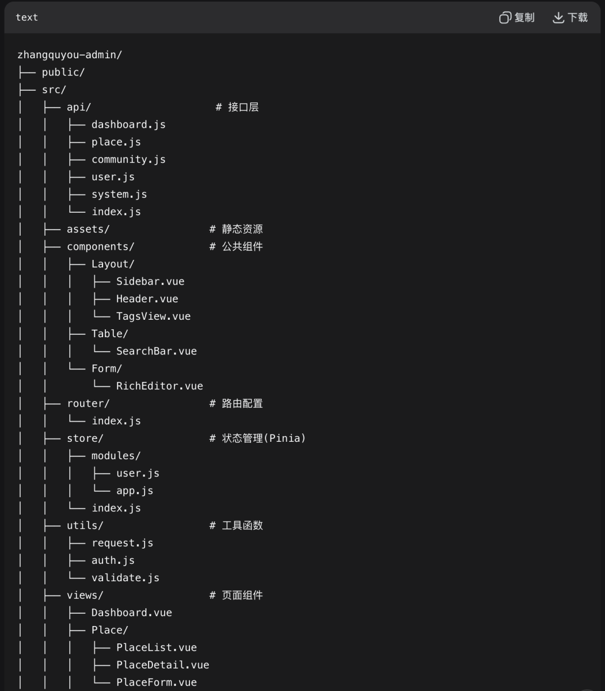Select the api/ folder line
The image size is (605, 691).
click(x=78, y=107)
